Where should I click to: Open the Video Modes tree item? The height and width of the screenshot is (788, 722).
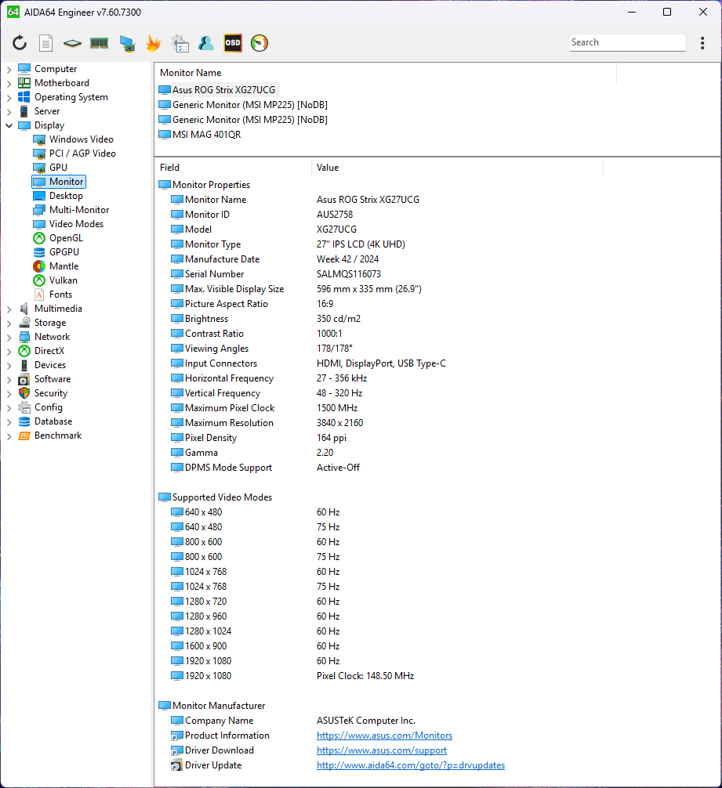[68, 224]
